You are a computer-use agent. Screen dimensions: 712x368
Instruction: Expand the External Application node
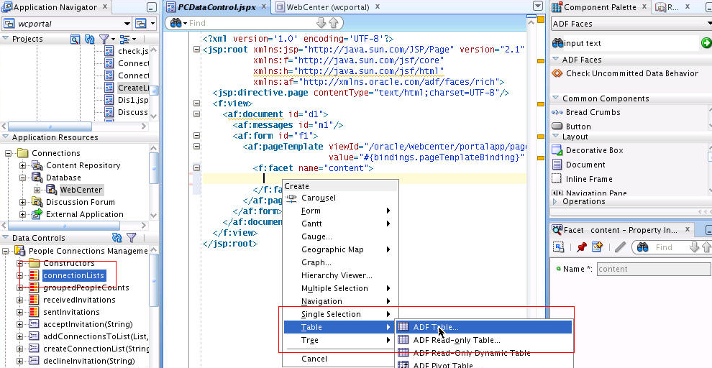click(23, 214)
